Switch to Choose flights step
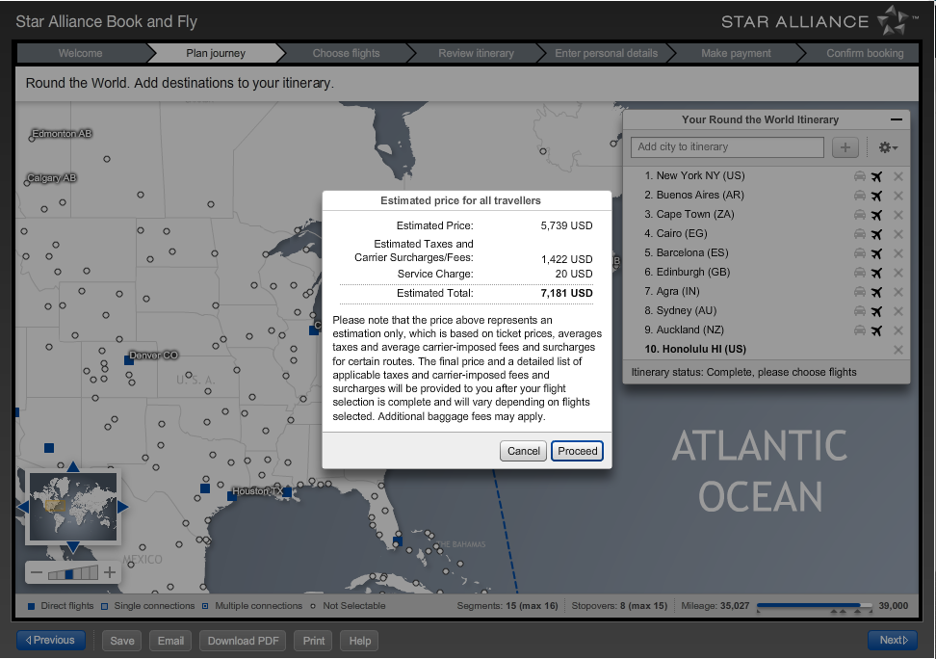 click(x=347, y=53)
